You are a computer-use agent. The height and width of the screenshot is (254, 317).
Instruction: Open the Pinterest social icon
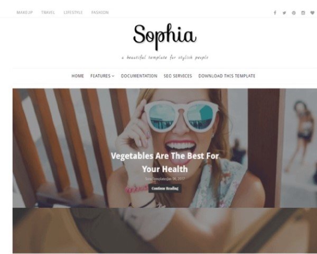point(294,13)
